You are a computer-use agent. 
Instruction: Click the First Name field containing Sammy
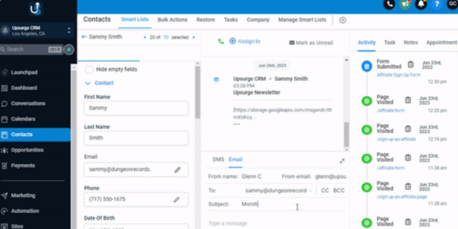point(136,108)
